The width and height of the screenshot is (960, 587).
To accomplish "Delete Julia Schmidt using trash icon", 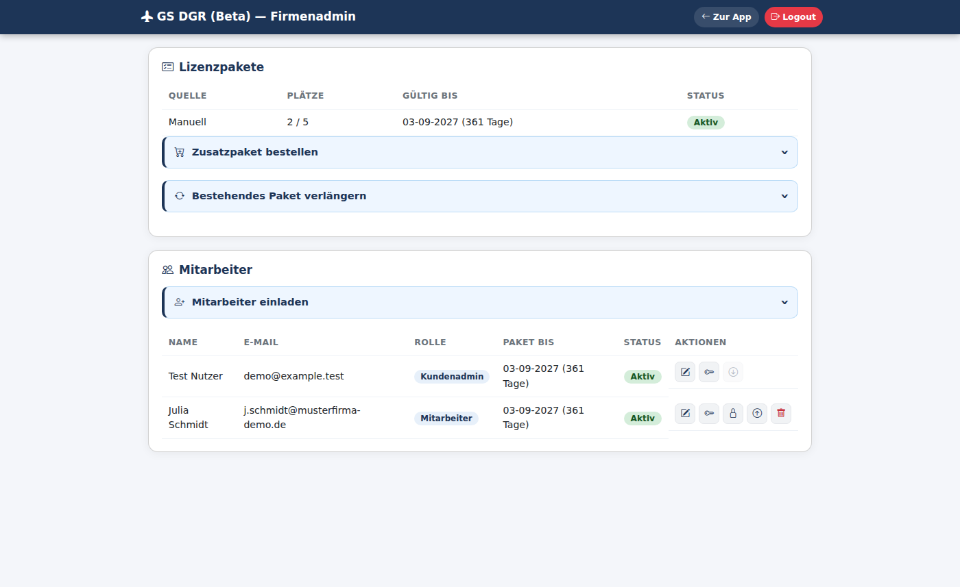I will point(781,414).
